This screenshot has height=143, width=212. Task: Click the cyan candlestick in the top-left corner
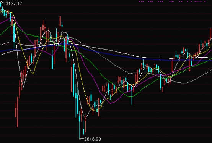pos(0,5)
